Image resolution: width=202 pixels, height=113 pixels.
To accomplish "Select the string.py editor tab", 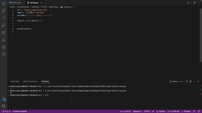I will pyautogui.click(x=34, y=3).
